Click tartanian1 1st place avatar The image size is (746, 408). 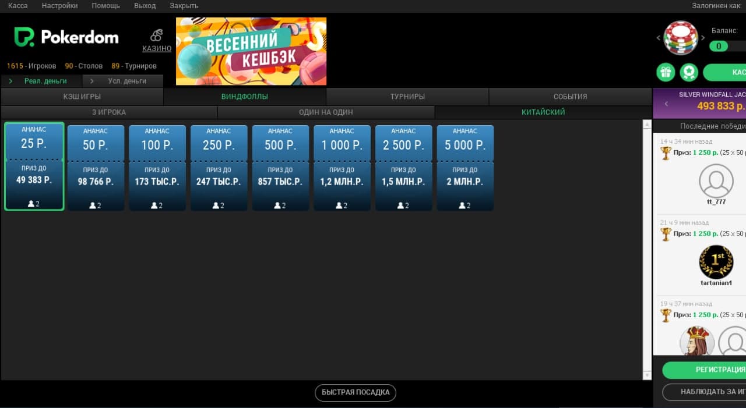click(716, 262)
